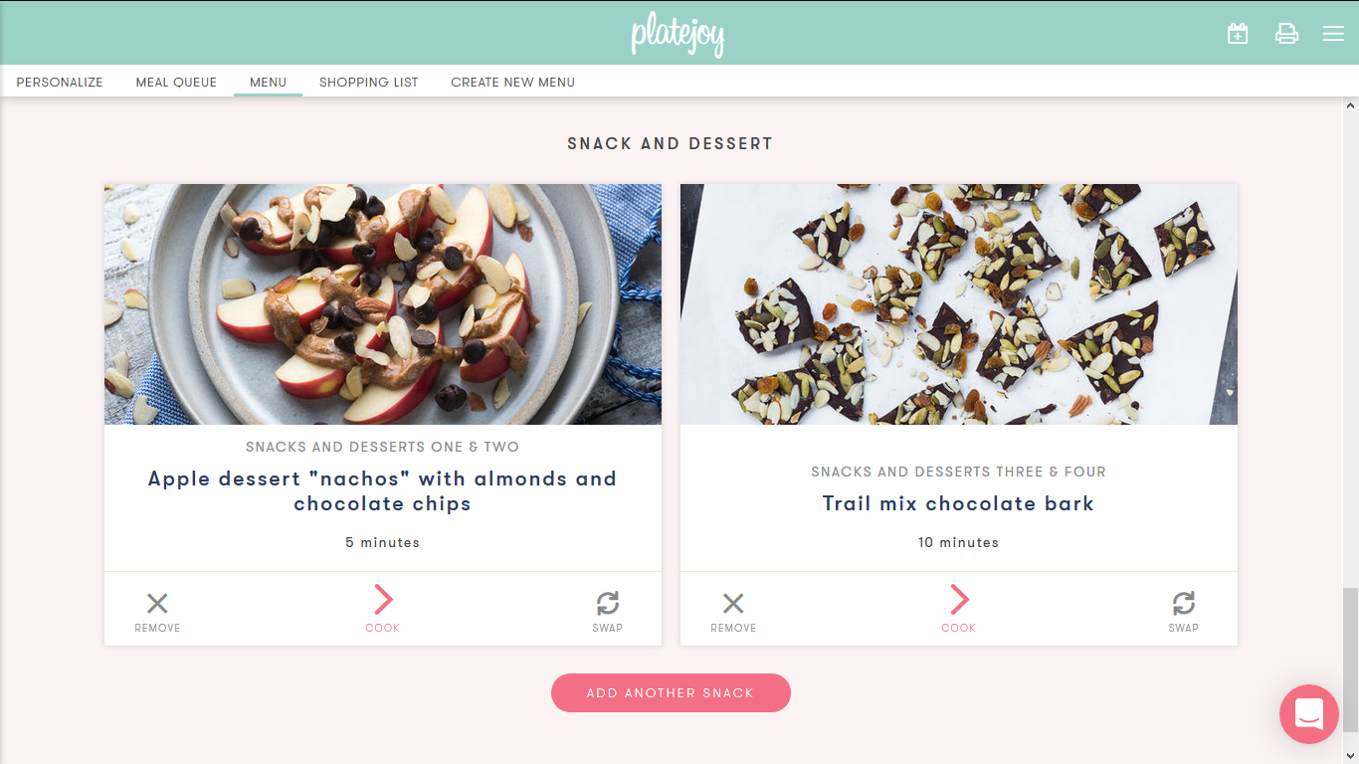
Task: Select the Menu tab
Action: (x=268, y=82)
